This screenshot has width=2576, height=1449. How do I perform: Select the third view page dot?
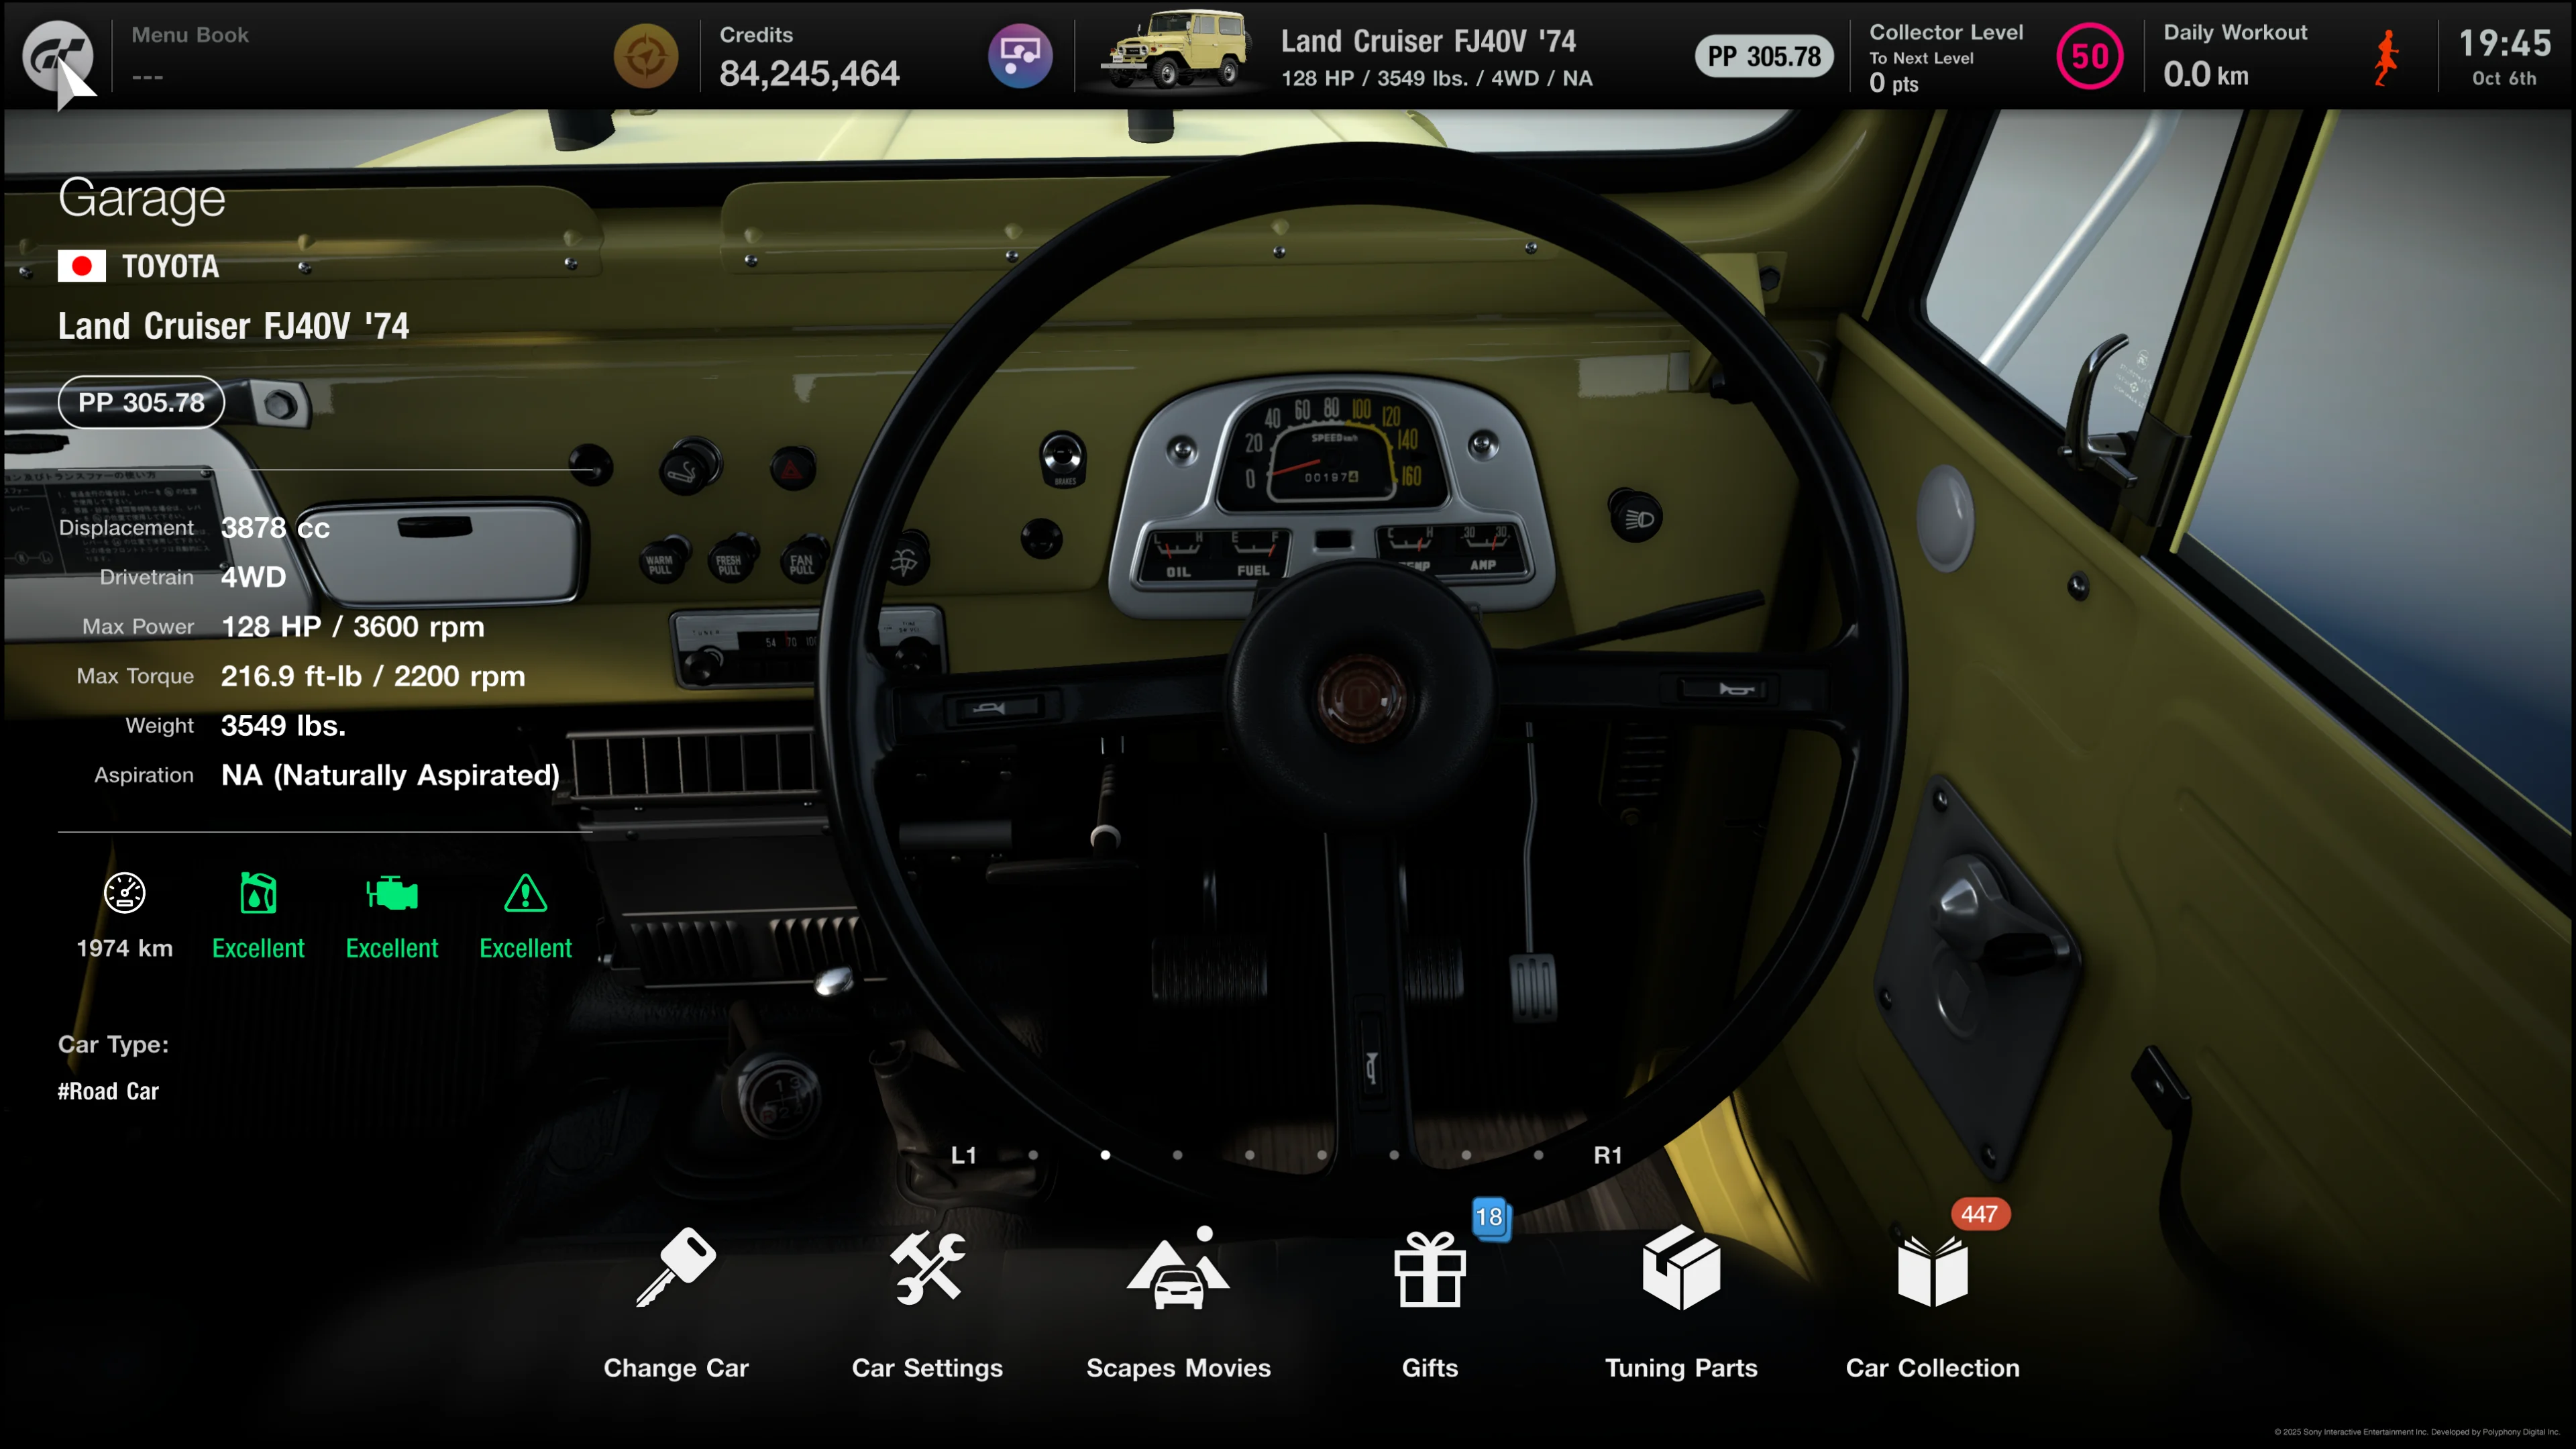point(1177,1155)
